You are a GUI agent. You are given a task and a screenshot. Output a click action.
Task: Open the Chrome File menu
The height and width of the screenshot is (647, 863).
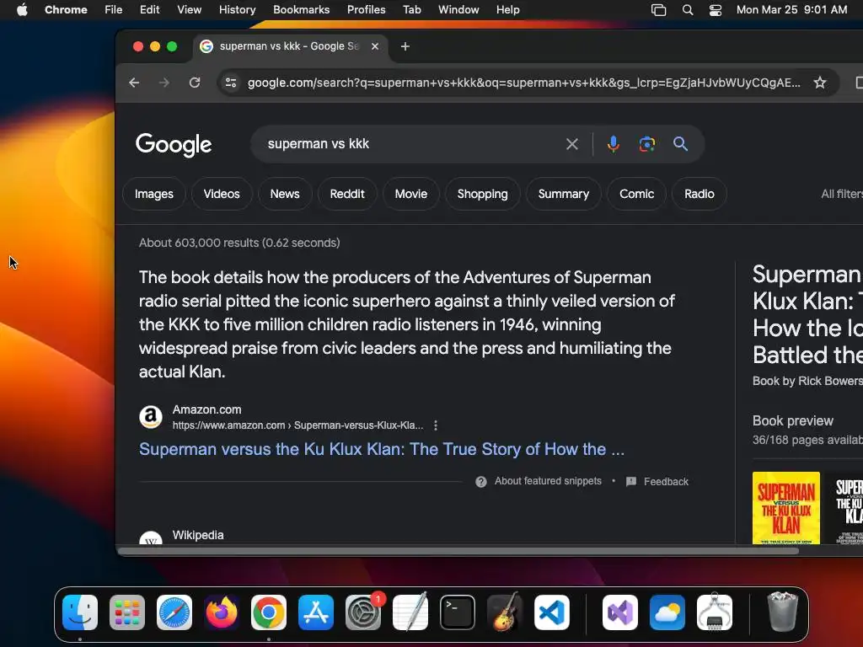click(x=114, y=10)
